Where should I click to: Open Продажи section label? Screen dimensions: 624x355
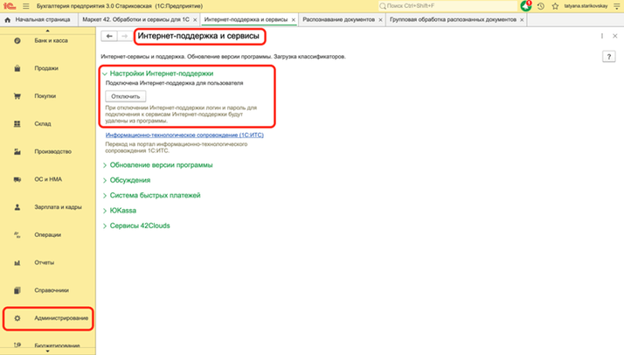(46, 68)
